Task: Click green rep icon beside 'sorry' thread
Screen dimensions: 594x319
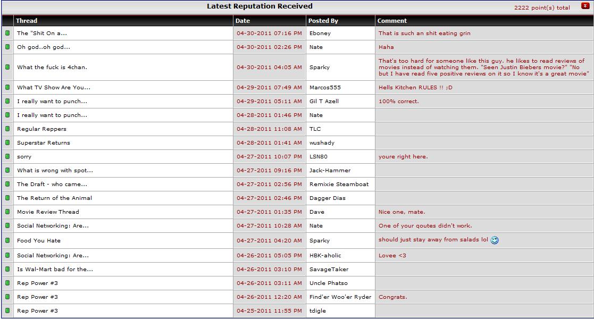Action: point(7,156)
